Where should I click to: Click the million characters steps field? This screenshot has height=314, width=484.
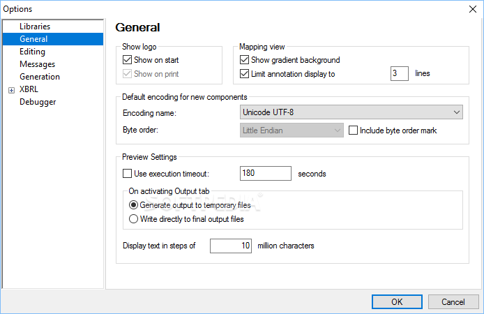231,246
